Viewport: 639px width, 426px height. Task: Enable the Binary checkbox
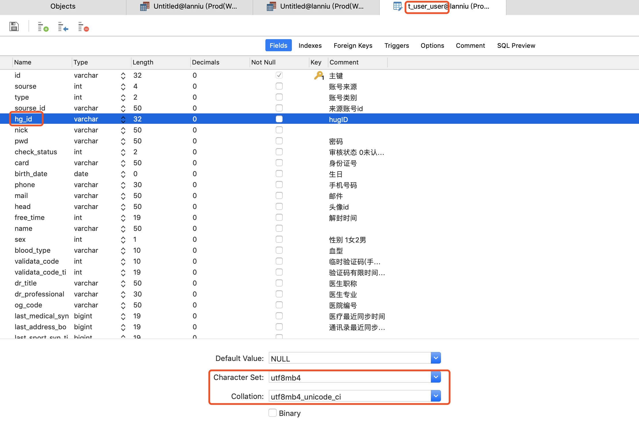273,413
